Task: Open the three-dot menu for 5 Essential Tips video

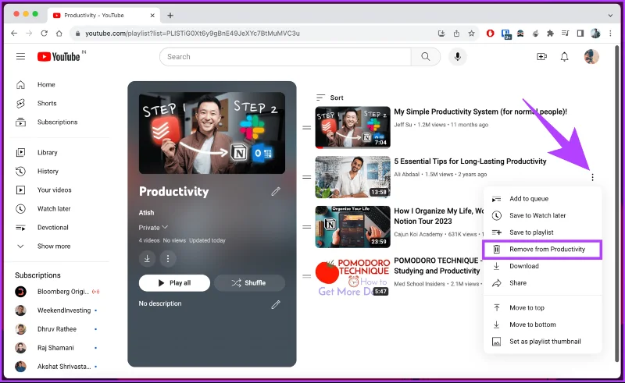Action: [593, 177]
